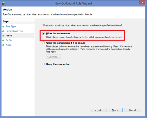Click the Customize... button
147x118 pixels.
click(53, 57)
